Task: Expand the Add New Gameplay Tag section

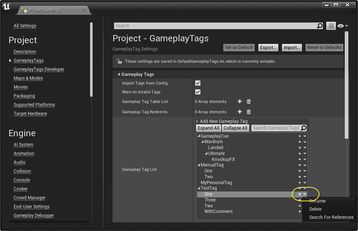Action: (197, 121)
